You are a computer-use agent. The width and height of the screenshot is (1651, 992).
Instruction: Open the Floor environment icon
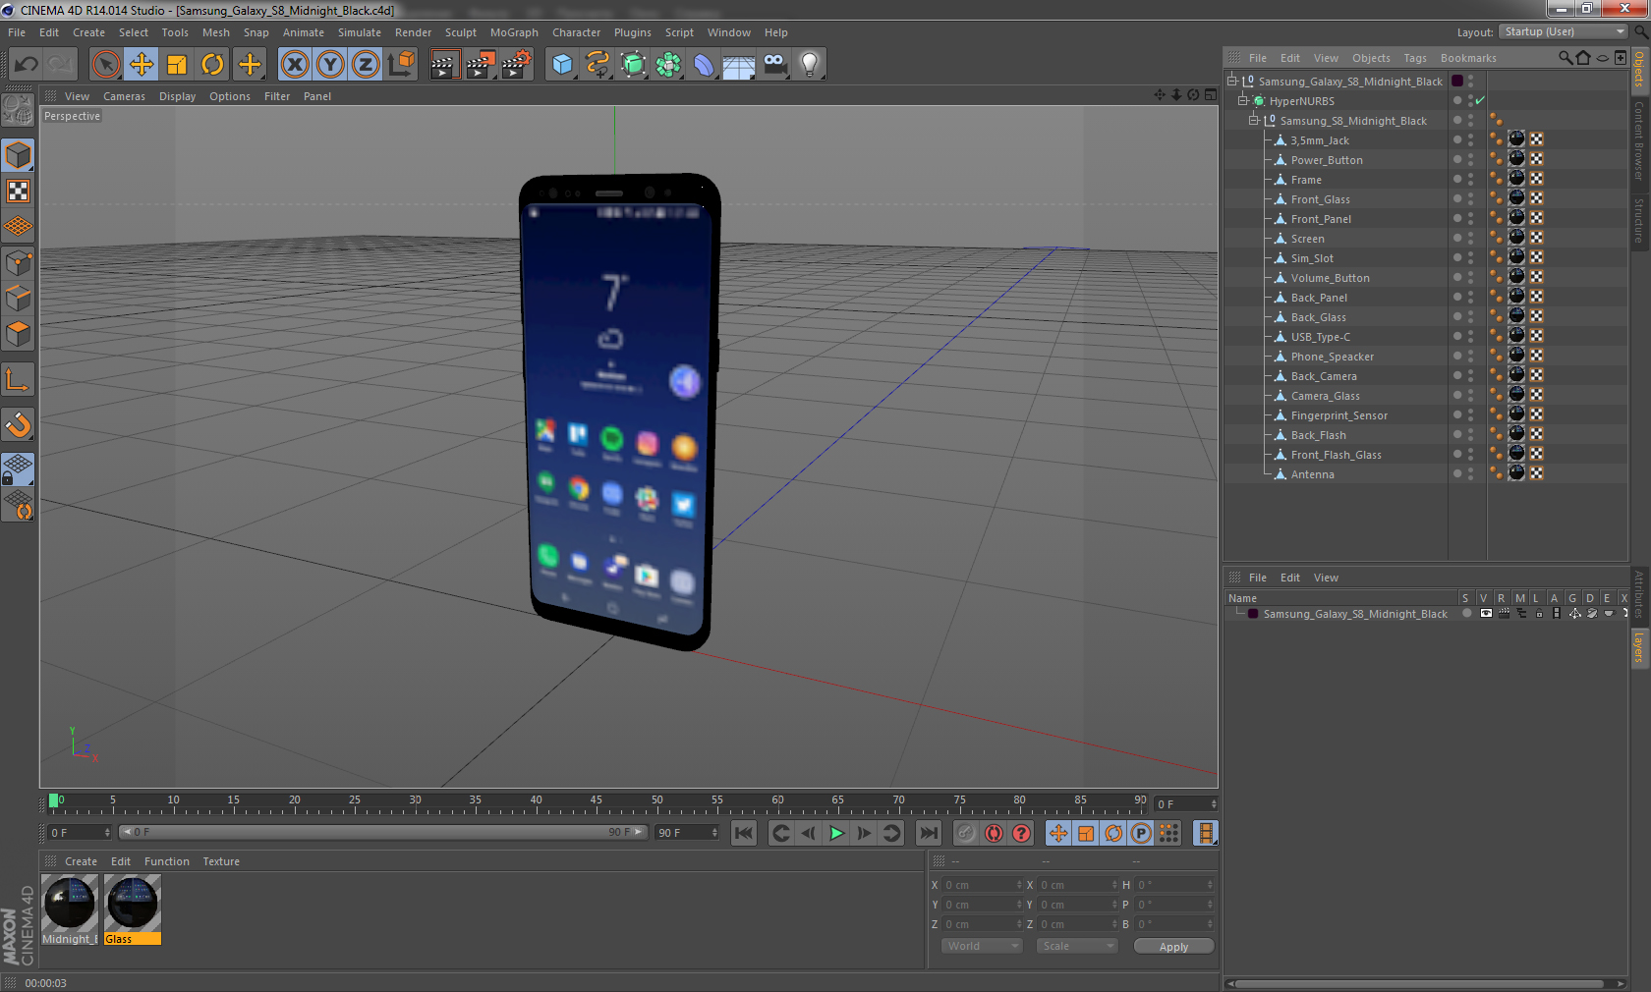click(739, 65)
